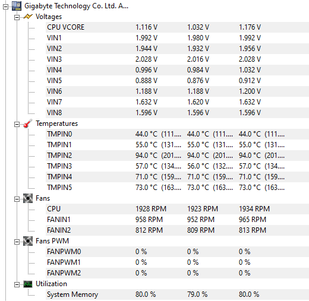The height and width of the screenshot is (301, 309).
Task: Collapse the Utilization section
Action: (17, 284)
